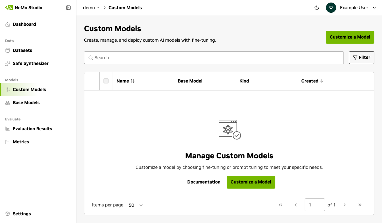Image resolution: width=382 pixels, height=223 pixels.
Task: Click inside the Search field
Action: point(213,58)
